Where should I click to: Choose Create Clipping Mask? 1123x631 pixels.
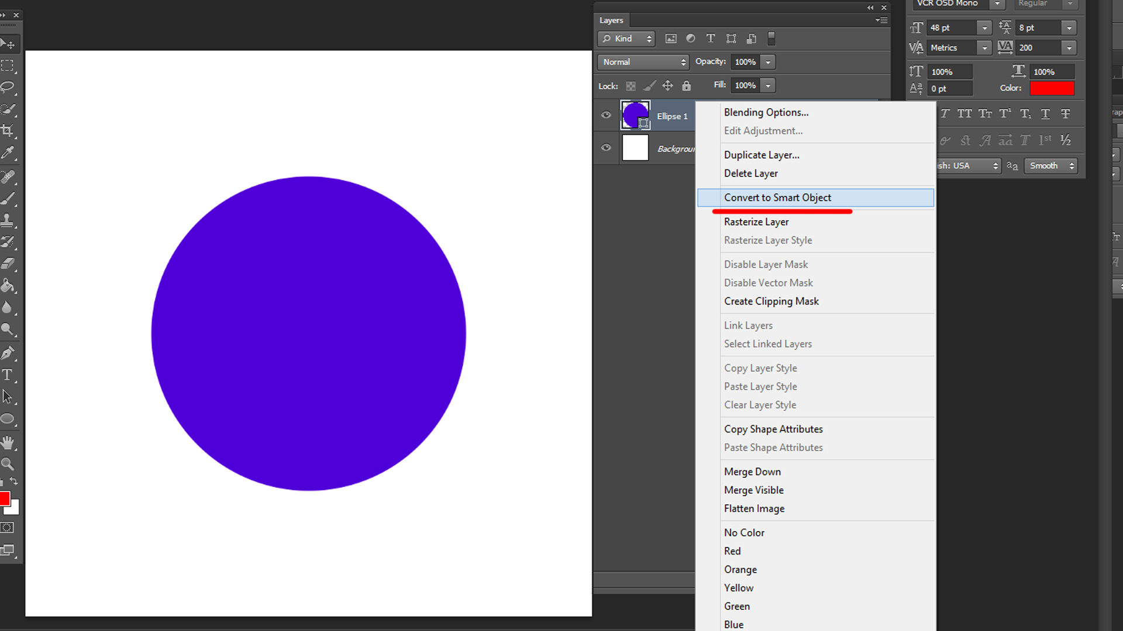click(x=771, y=301)
